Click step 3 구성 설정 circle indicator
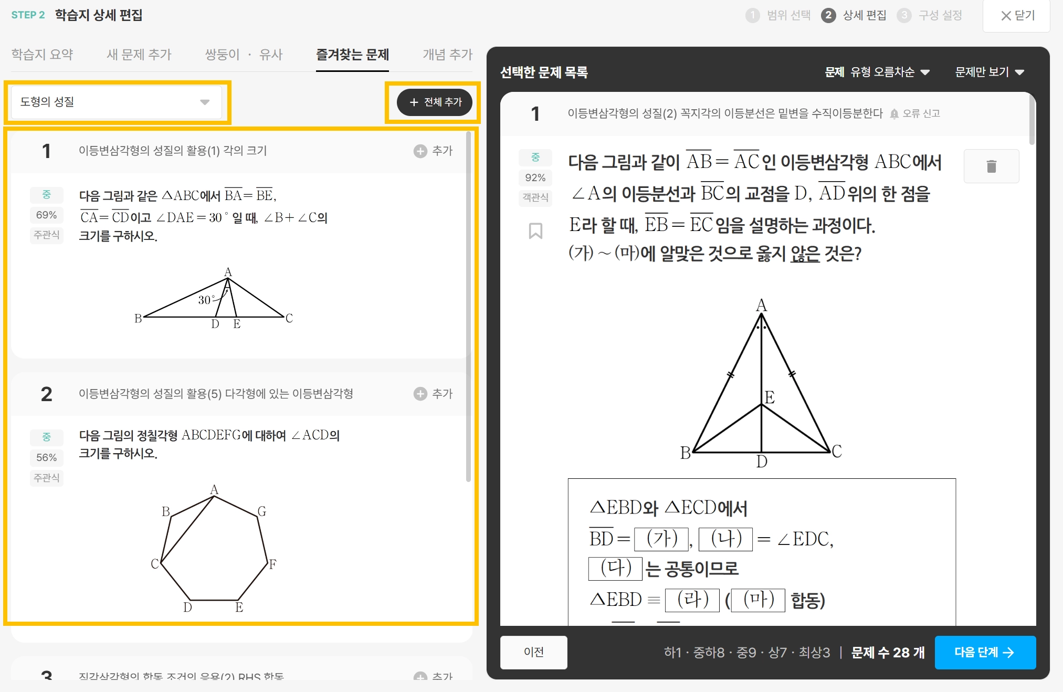This screenshot has height=692, width=1063. (903, 15)
